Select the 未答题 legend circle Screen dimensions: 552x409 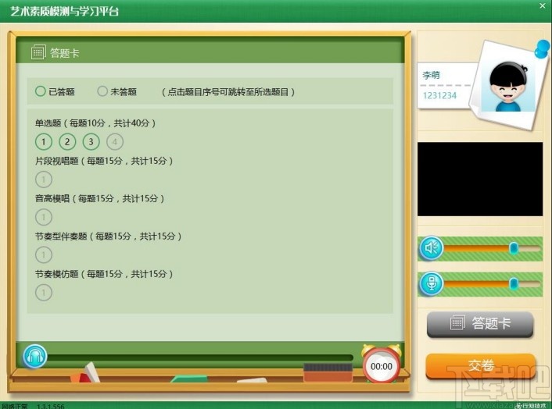point(102,91)
